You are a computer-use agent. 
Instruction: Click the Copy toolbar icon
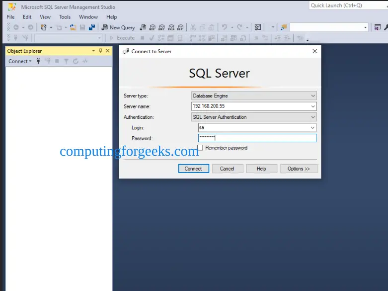pos(202,27)
